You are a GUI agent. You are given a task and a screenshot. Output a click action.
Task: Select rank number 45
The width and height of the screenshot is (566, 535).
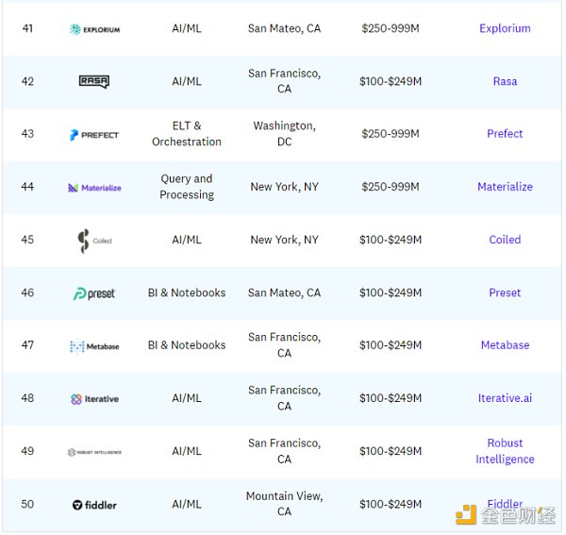tap(27, 240)
